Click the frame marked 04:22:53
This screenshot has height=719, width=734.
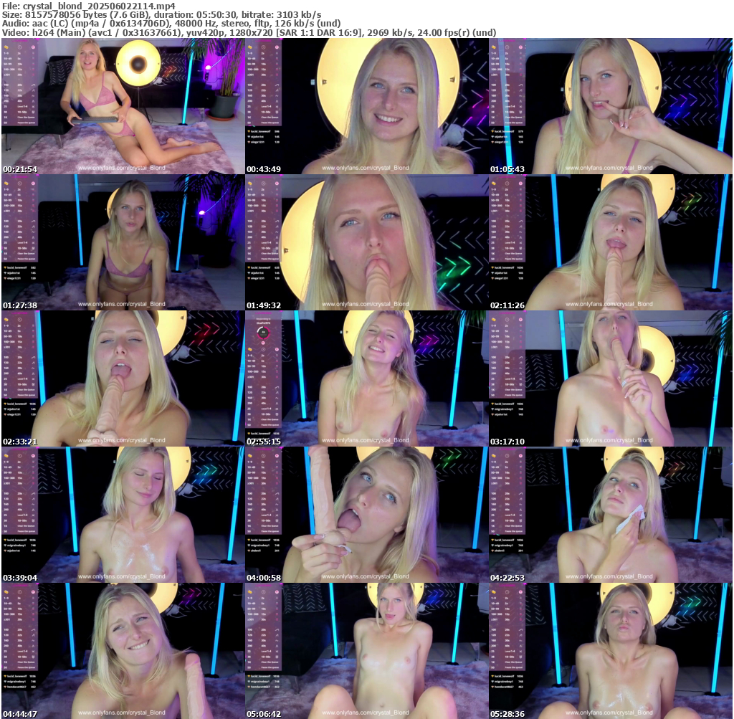(610, 515)
